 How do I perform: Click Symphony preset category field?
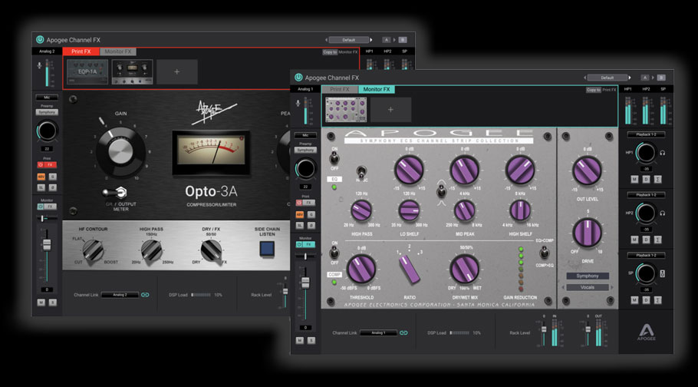588,276
